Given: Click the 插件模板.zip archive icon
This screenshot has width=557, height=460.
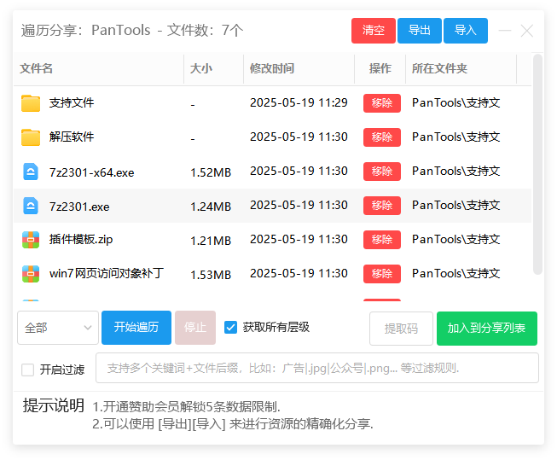Looking at the screenshot, I should pos(31,240).
